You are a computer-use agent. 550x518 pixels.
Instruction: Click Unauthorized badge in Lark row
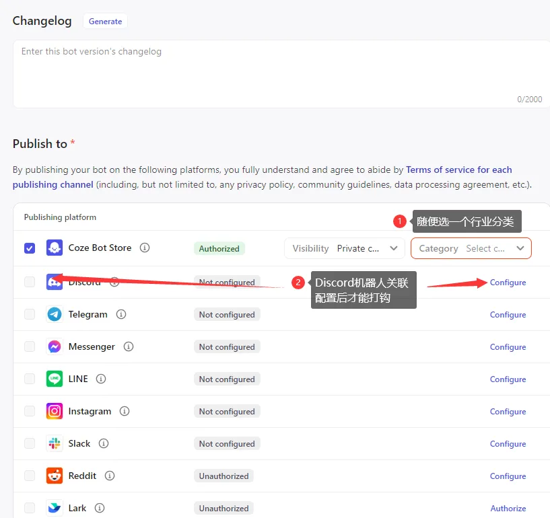point(224,508)
